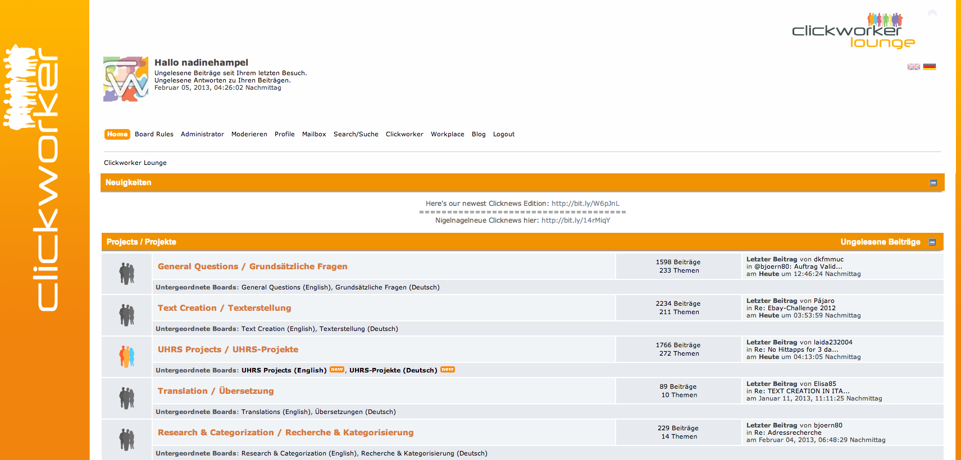Open last post Re: Adressrecherche

coord(787,433)
